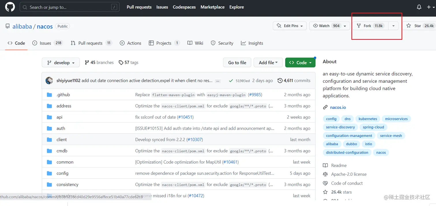The width and height of the screenshot is (436, 206).
Task: Open pull request #9985 link
Action: click(x=255, y=95)
